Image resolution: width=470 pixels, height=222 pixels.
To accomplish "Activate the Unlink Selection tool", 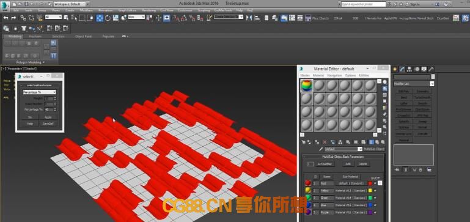I will (x=31, y=18).
